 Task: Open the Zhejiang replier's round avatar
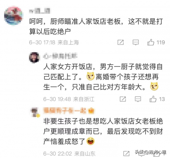(x=34, y=58)
